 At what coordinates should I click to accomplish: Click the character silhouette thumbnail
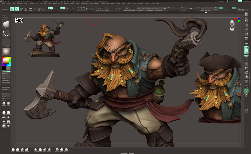19,20
